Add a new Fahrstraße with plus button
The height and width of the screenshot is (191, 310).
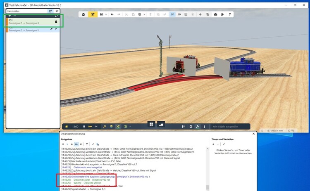(x=10, y=16)
